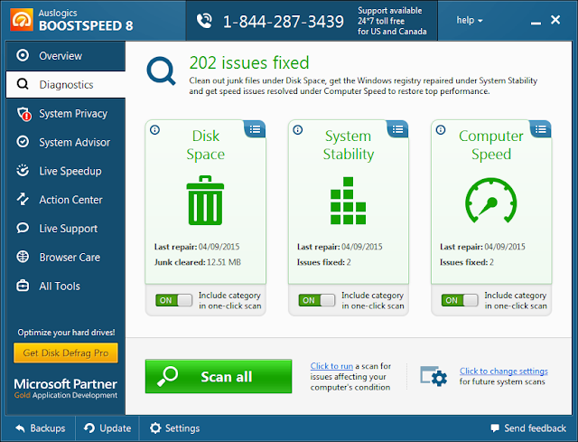The height and width of the screenshot is (442, 578).
Task: Go to Browser Care
Action: 66,258
